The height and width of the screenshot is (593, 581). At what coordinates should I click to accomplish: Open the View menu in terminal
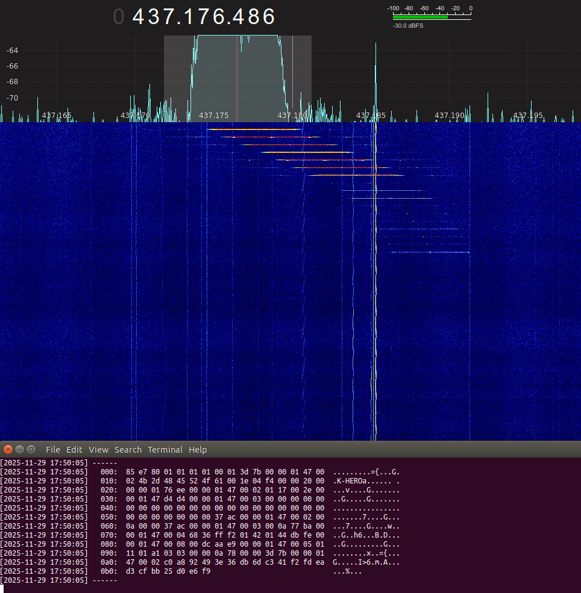[x=98, y=450]
